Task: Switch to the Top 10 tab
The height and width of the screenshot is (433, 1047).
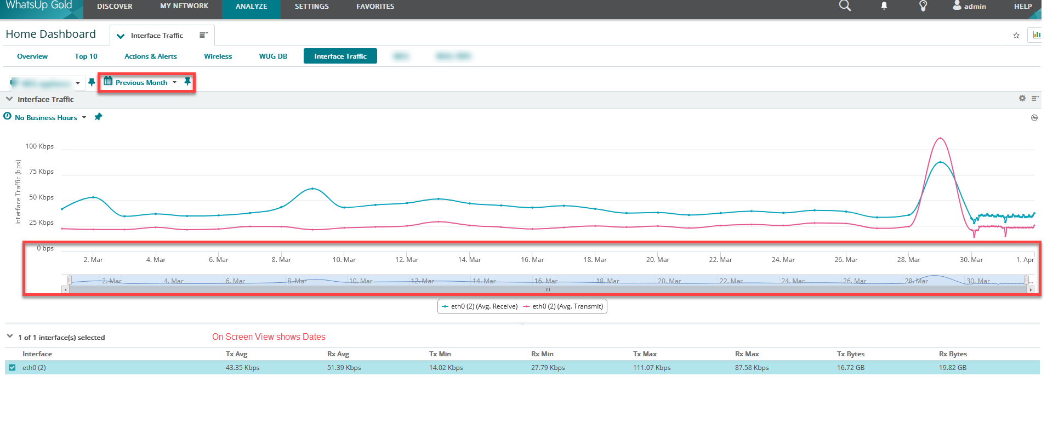Action: click(x=86, y=56)
